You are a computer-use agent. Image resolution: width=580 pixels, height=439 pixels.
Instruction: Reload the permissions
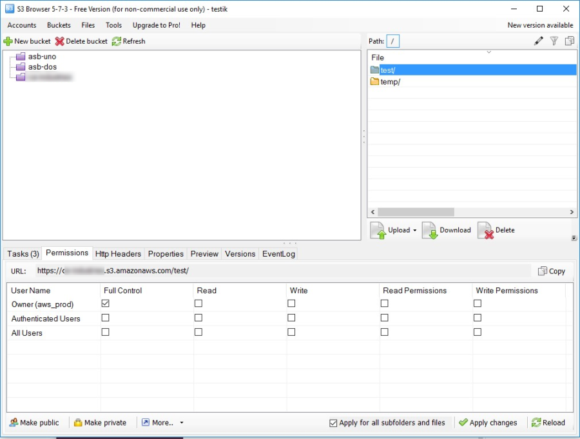click(548, 422)
